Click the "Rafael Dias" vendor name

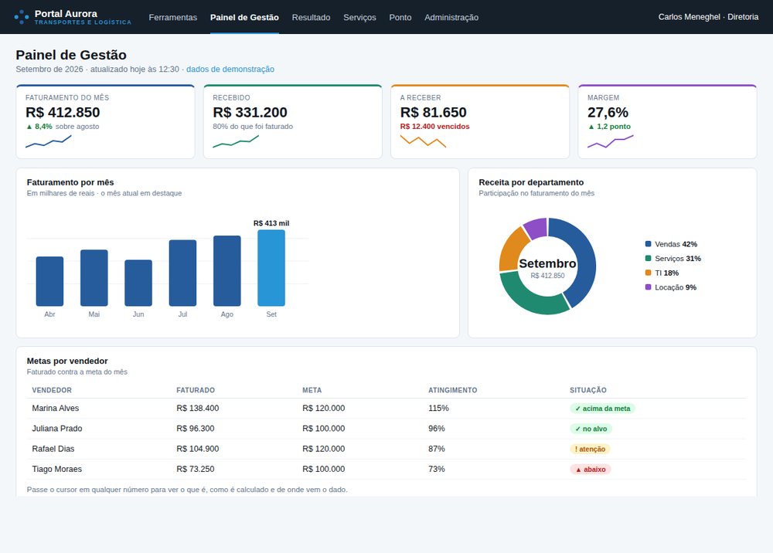click(53, 449)
